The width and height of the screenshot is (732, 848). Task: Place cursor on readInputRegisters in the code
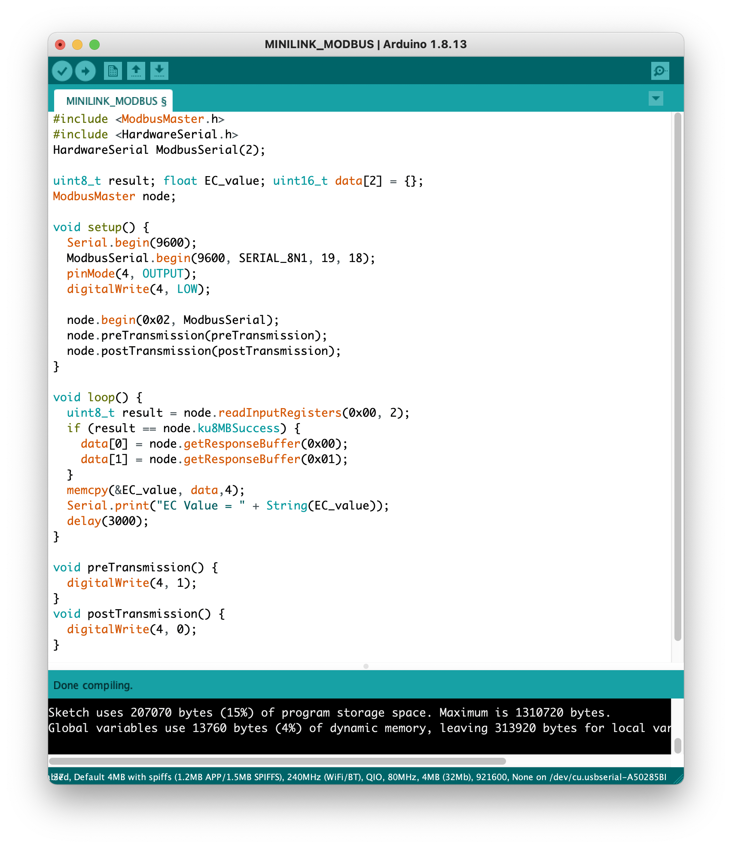pos(280,413)
